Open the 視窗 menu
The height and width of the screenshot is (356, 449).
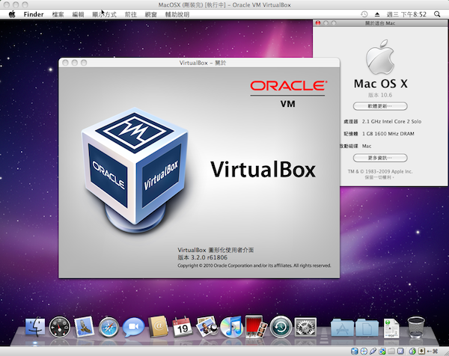150,14
